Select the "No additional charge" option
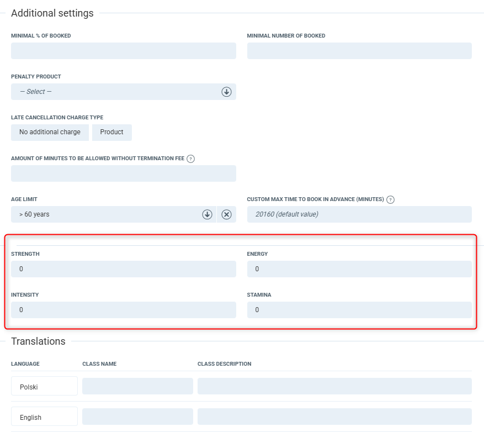Screen dimensions: 484x432 [x=50, y=133]
